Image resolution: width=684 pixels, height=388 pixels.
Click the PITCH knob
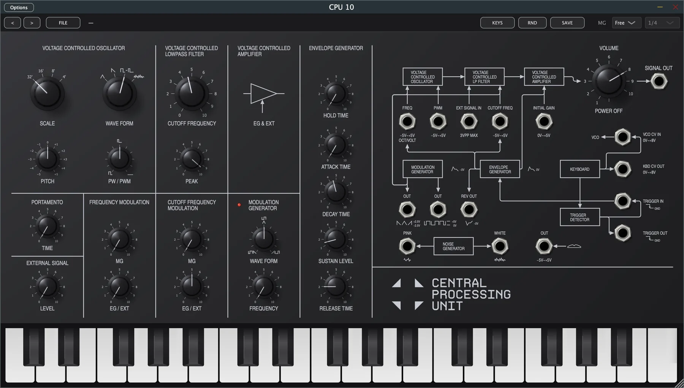(47, 159)
